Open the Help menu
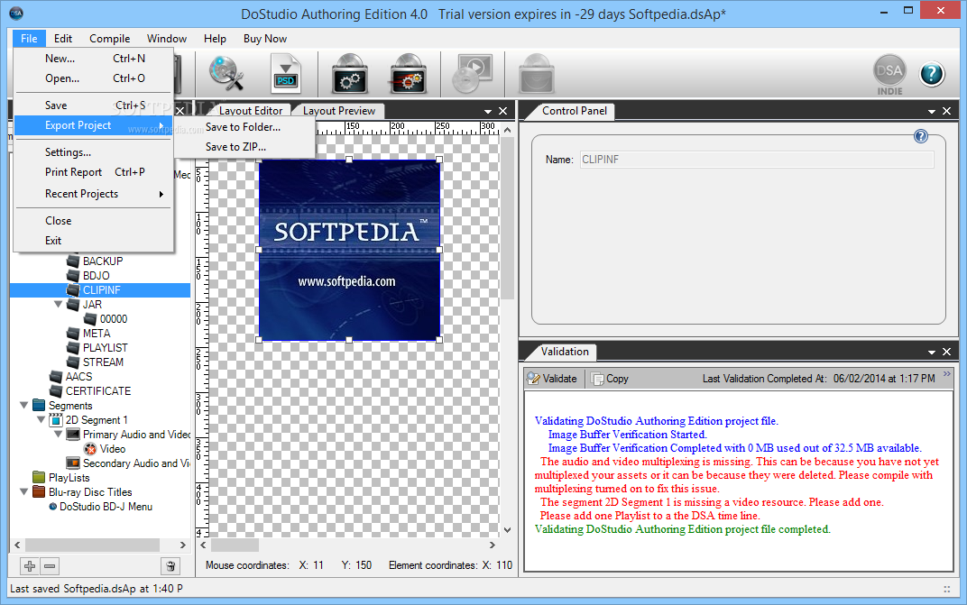This screenshot has width=967, height=605. point(215,38)
